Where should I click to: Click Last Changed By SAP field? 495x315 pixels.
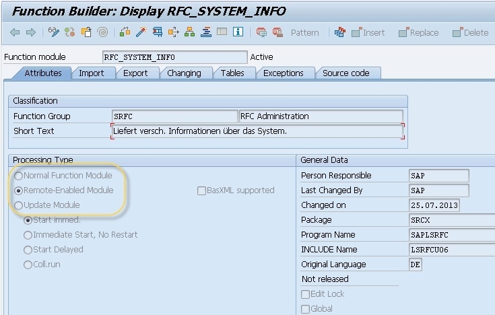(439, 190)
